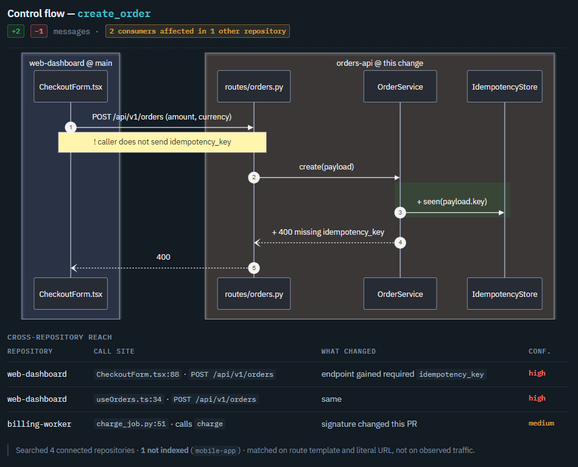
Task: Select the top CheckoutForm.tsx participant box
Action: tap(71, 87)
